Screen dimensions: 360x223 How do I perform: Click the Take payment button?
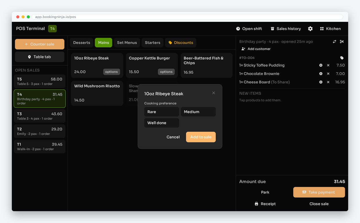(x=319, y=192)
